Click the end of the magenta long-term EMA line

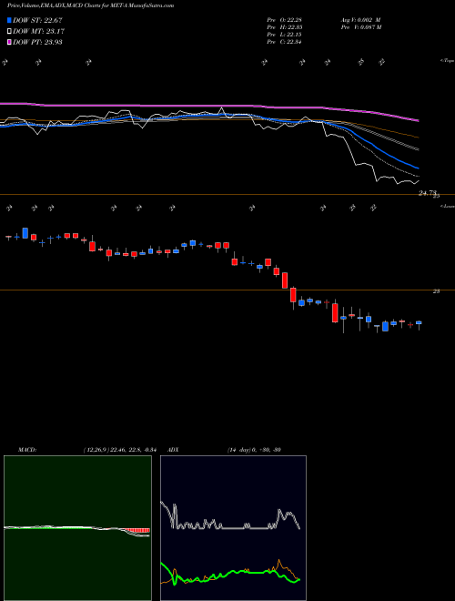[x=418, y=121]
